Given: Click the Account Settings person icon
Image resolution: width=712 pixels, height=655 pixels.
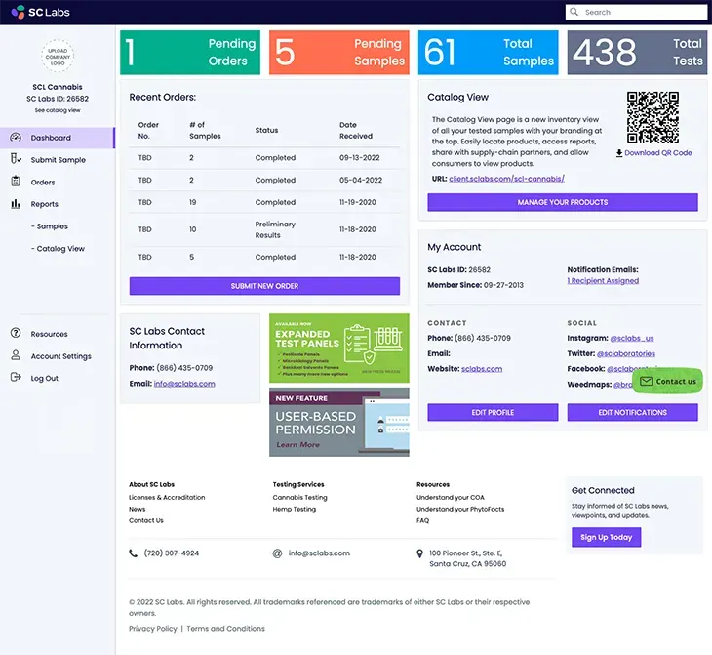Looking at the screenshot, I should 16,355.
